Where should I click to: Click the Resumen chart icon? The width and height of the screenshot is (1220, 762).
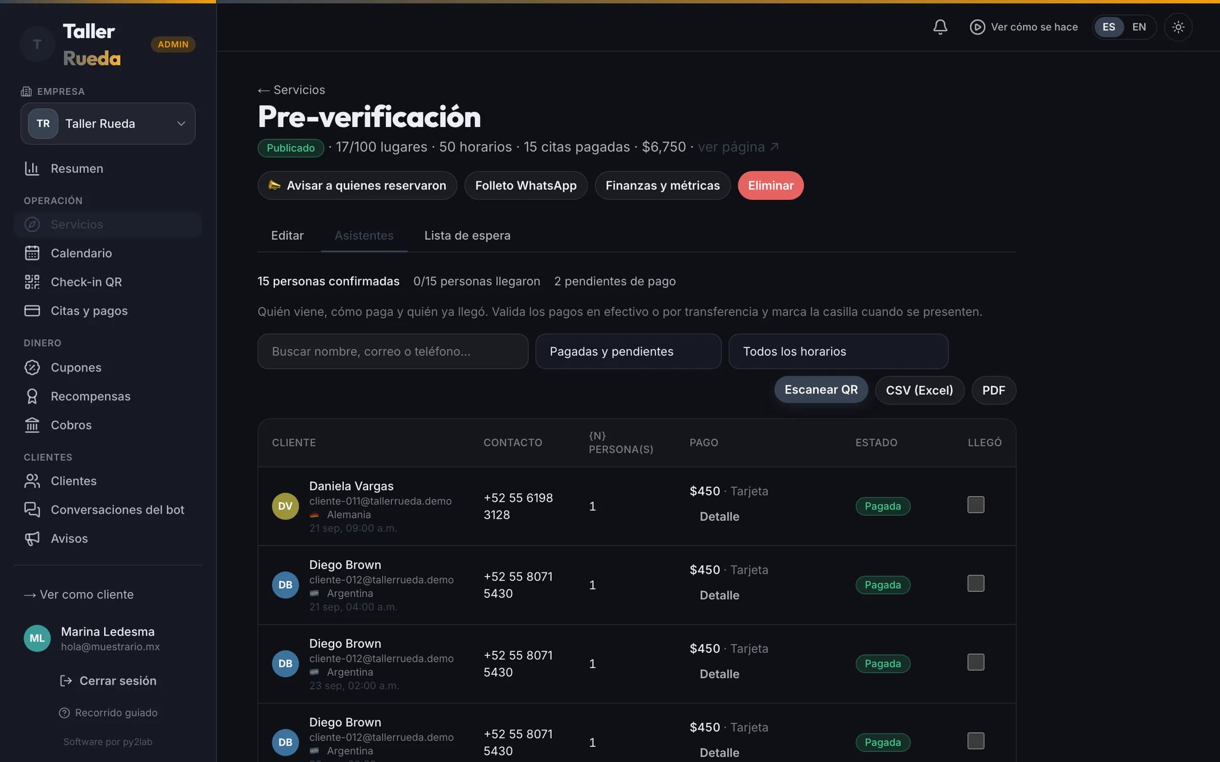32,169
